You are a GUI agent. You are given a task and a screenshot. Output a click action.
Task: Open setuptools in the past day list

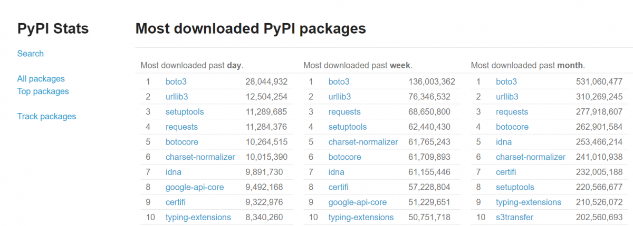click(x=184, y=112)
